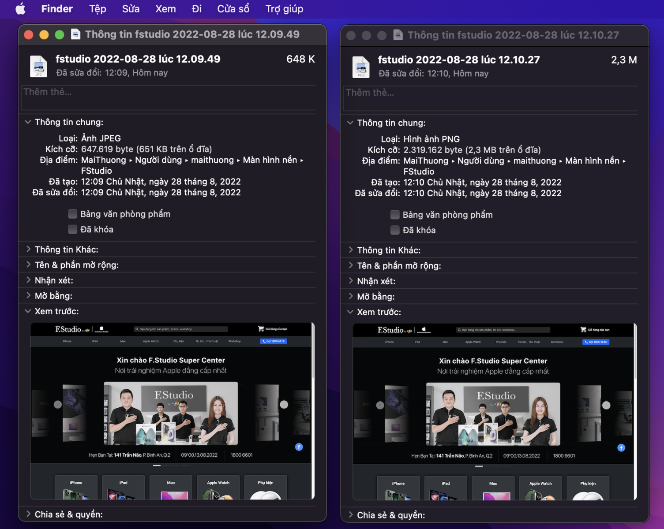
Task: Open the Cửa sổ menu
Action: click(x=233, y=9)
